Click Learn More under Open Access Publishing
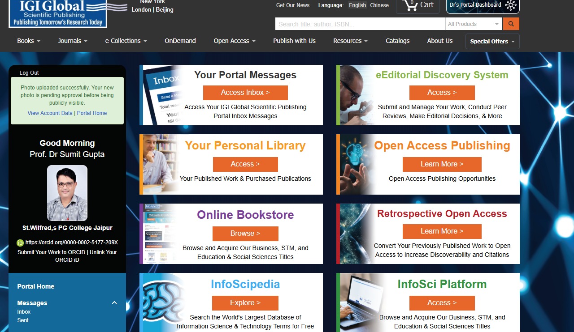Screen dimensions: 574x332 [442, 164]
